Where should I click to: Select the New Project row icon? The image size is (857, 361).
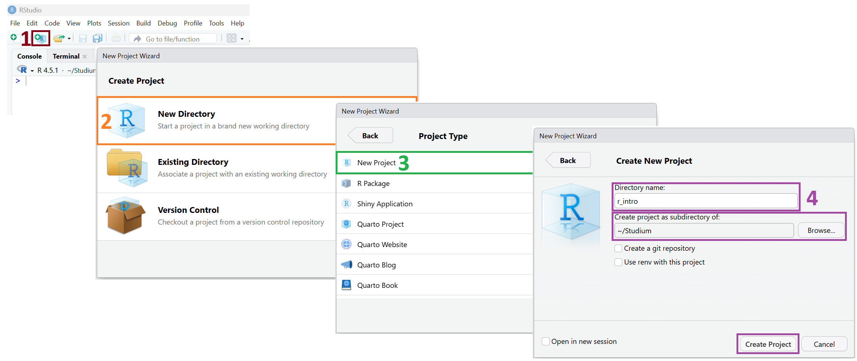click(x=347, y=163)
